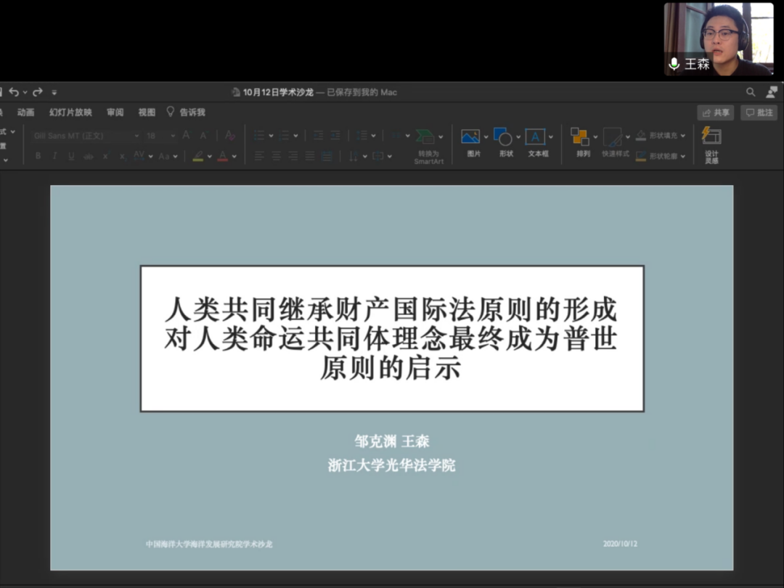Click the red font color swatch
The image size is (784, 588).
(x=222, y=156)
